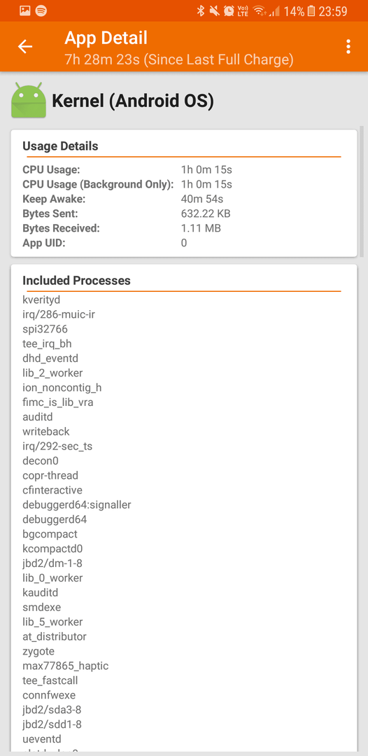This screenshot has width=368, height=756.
Task: Tap the max77865_haptic process entry
Action: [x=66, y=666]
